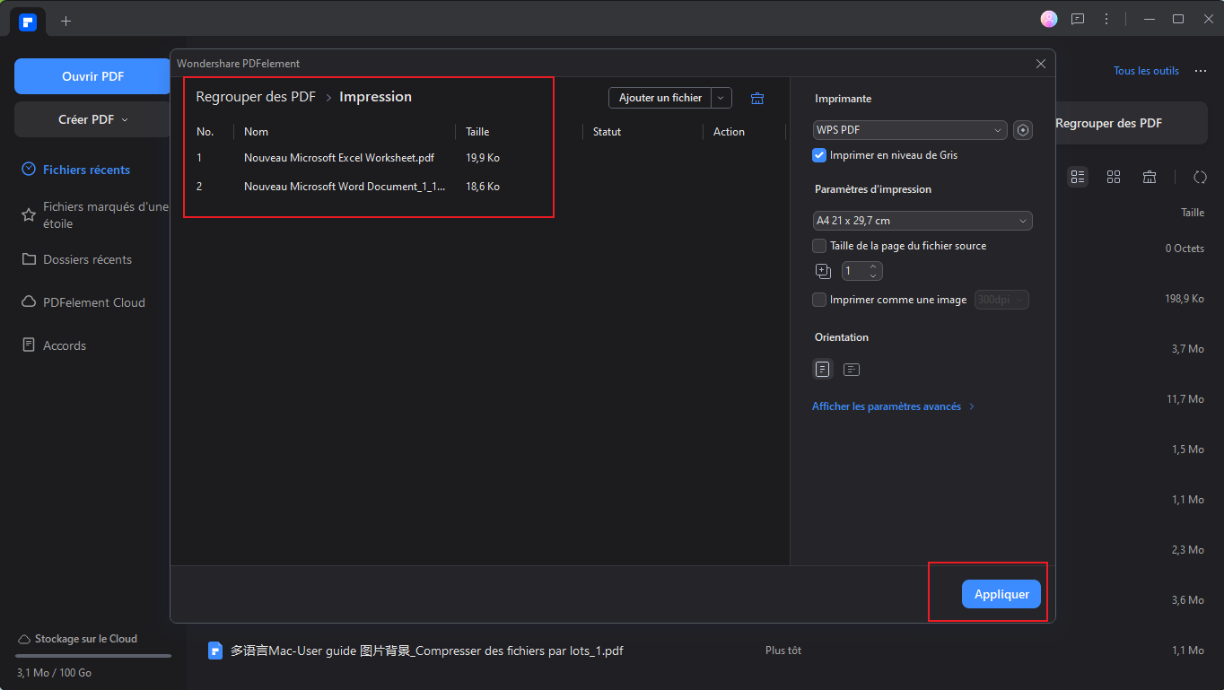Click the No. column header
The width and height of the screenshot is (1224, 690).
(205, 132)
